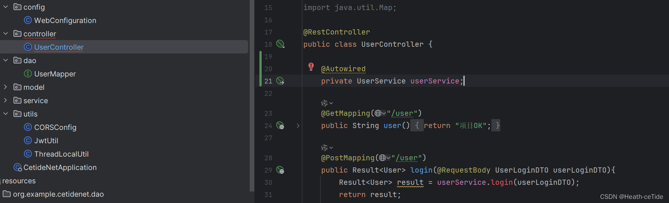The height and width of the screenshot is (203, 669).
Task: Select UserController file in tree
Action: (x=59, y=47)
